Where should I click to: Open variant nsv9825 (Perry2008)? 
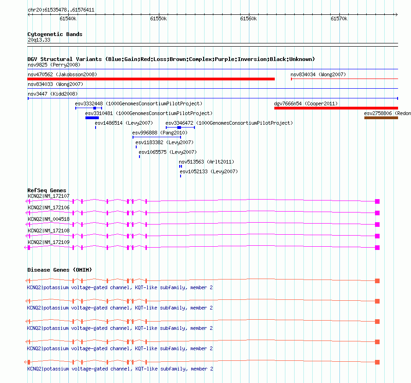[x=54, y=65]
